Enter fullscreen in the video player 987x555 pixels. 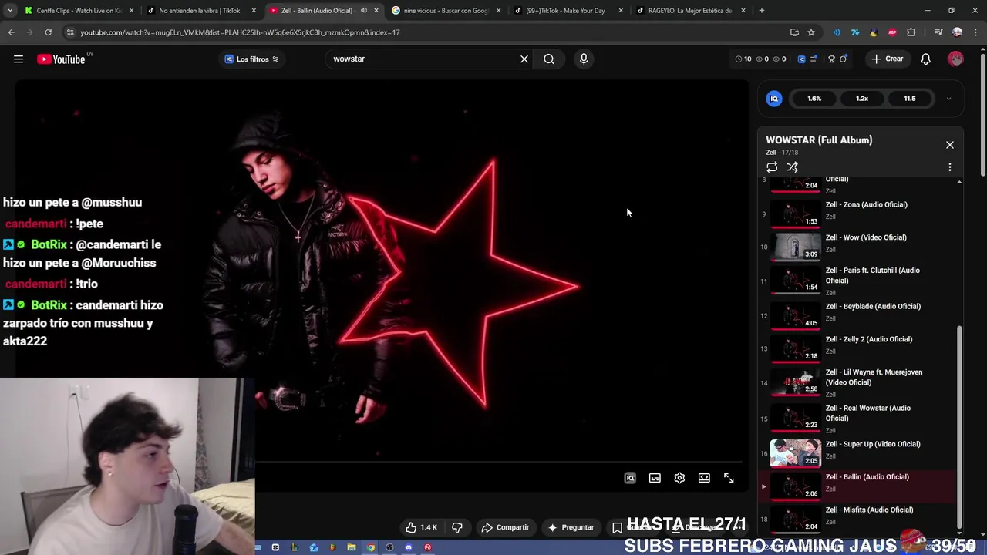729,478
